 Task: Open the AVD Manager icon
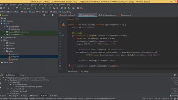point(65,8)
